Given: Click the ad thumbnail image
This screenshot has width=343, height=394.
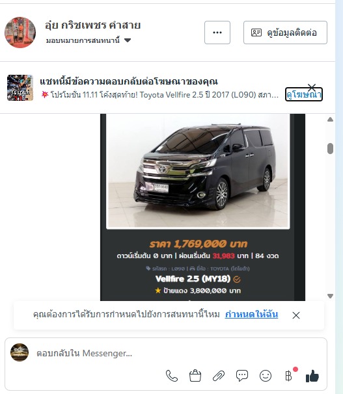Looking at the screenshot, I should (20, 88).
